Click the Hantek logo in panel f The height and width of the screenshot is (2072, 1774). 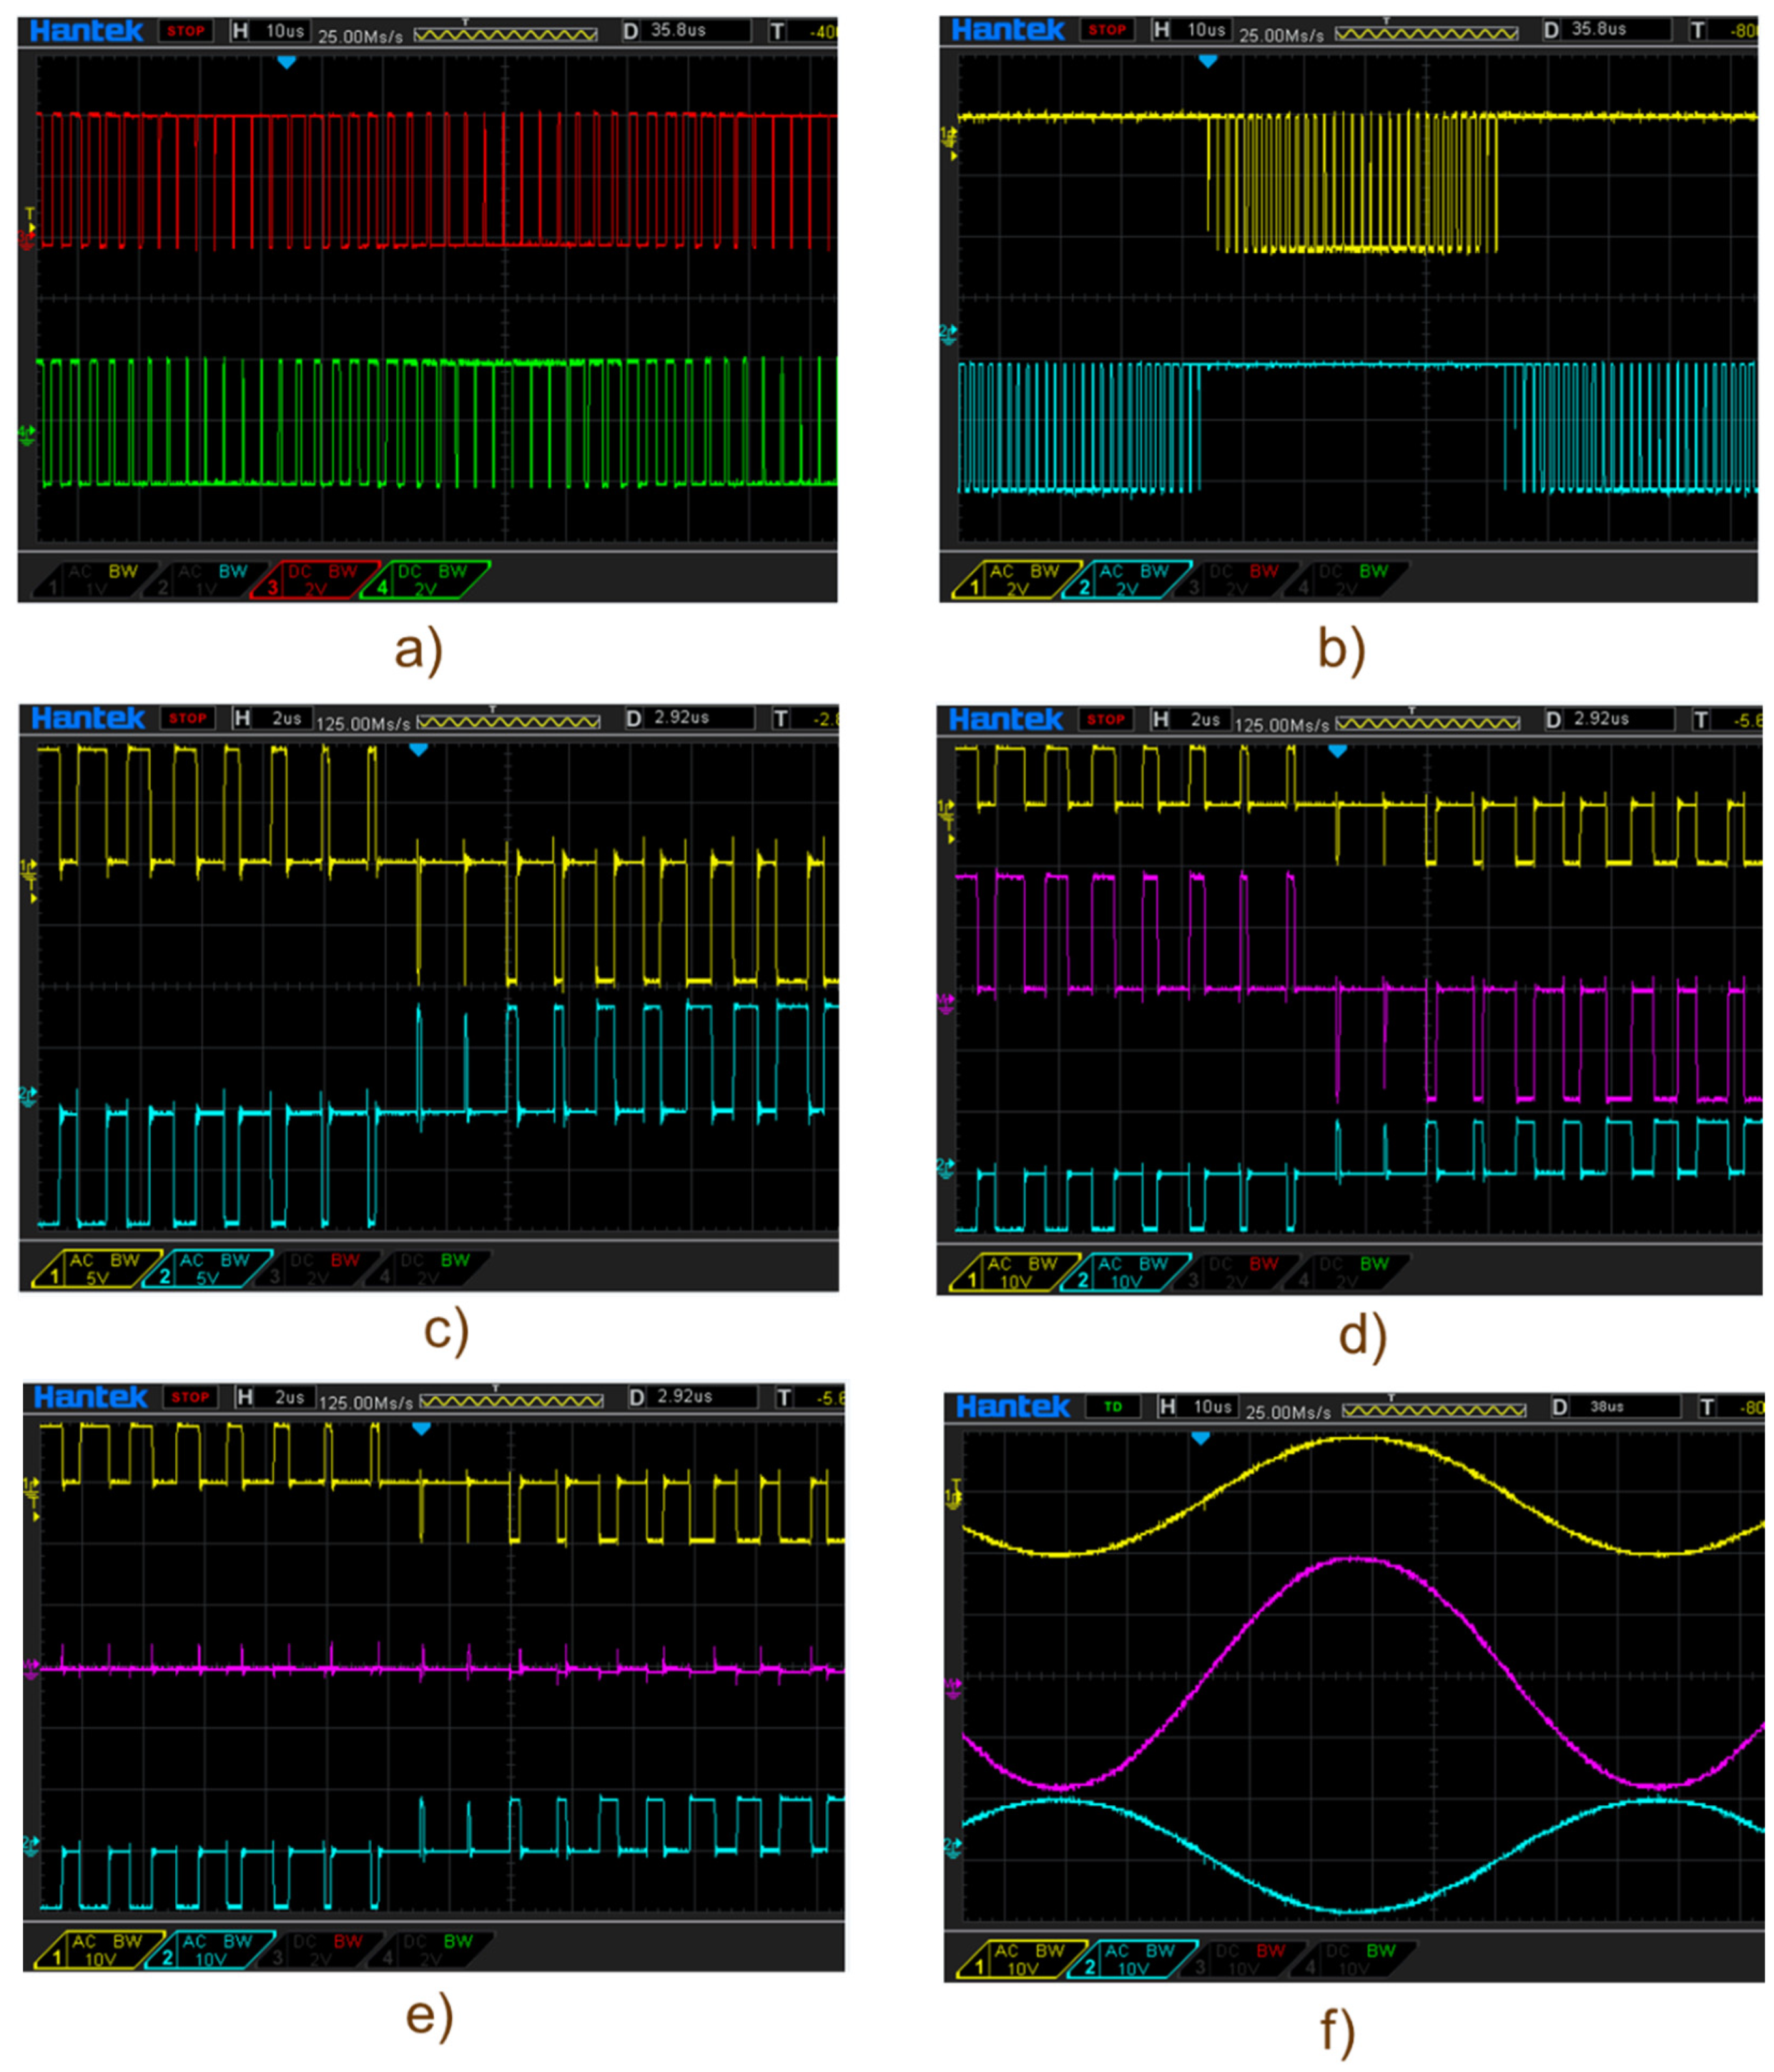pyautogui.click(x=1012, y=1407)
